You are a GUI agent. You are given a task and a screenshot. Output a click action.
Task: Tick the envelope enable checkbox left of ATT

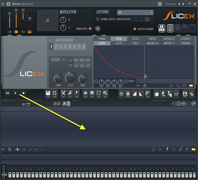click(96, 82)
